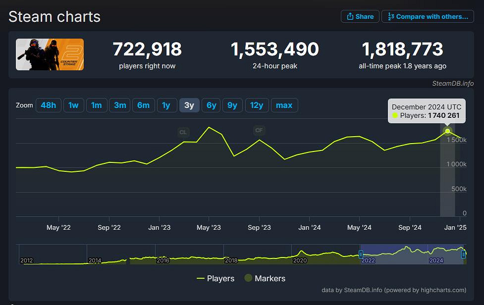Select the 1m zoom range
Image resolution: width=484 pixels, height=305 pixels.
[x=97, y=105]
